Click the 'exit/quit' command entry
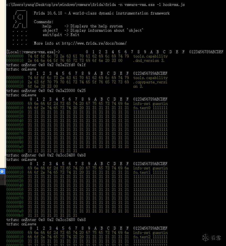 [52, 35]
